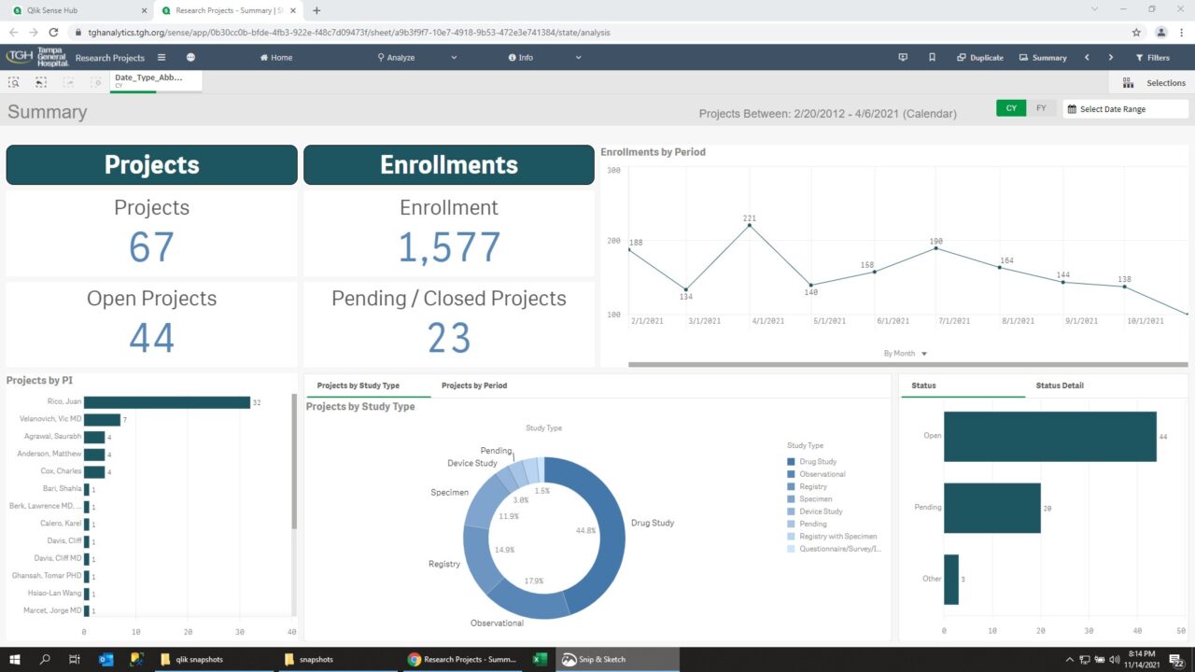Click the Select Date Range button
Screen dimensions: 1195x672
click(x=1124, y=107)
